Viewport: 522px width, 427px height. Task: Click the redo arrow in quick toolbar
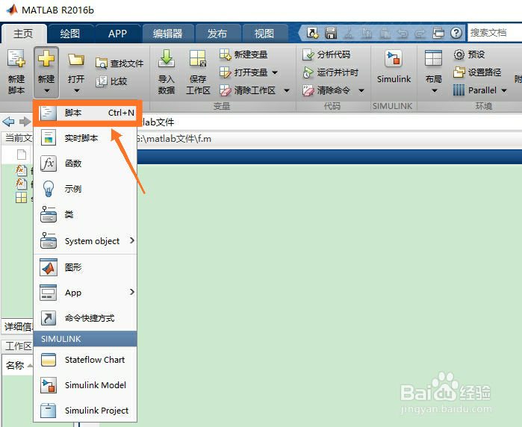click(420, 33)
